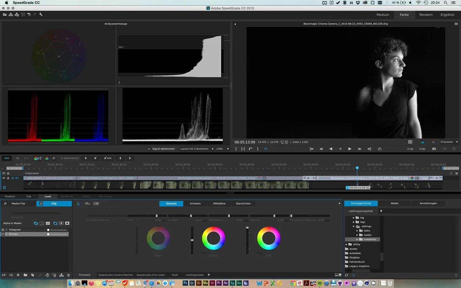This screenshot has height=288, width=461.
Task: Open the 10Bit depth dropdown
Action: click(222, 149)
